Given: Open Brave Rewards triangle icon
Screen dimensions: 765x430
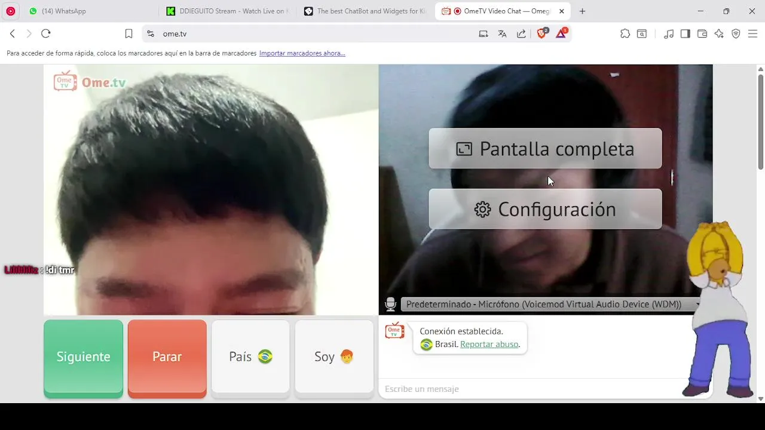Looking at the screenshot, I should pyautogui.click(x=561, y=33).
